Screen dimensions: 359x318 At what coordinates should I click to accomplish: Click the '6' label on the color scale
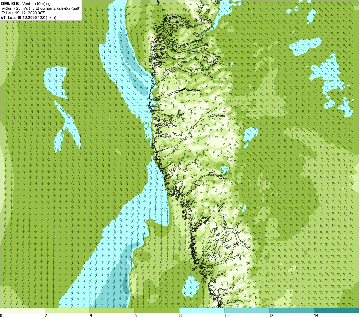tap(136, 315)
